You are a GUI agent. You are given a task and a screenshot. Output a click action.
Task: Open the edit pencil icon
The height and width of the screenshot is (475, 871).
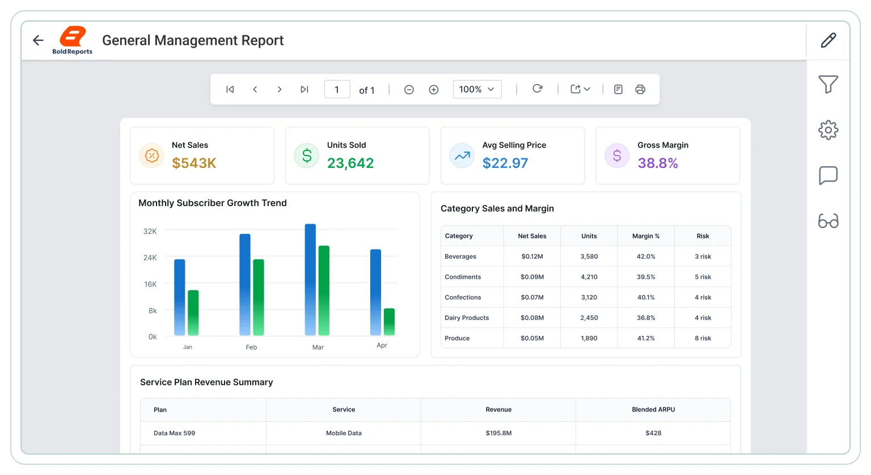click(x=828, y=40)
